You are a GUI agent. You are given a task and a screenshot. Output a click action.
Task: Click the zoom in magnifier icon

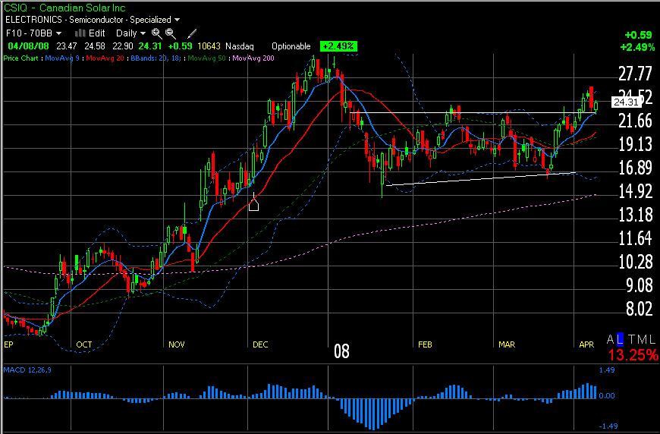[156, 33]
